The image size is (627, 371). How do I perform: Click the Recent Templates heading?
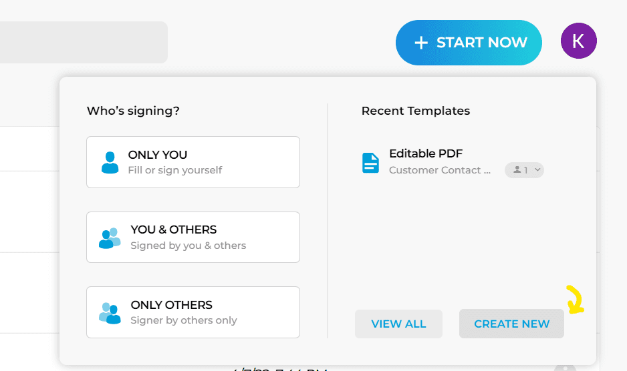[x=416, y=111]
